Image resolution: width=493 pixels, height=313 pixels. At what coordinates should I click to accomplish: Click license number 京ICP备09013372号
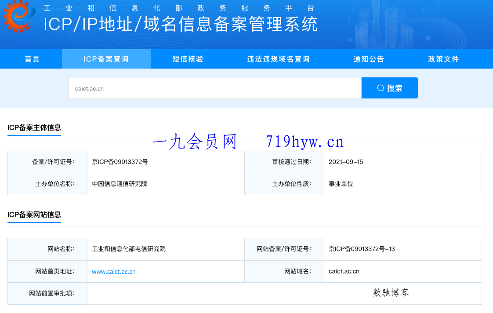click(x=120, y=162)
